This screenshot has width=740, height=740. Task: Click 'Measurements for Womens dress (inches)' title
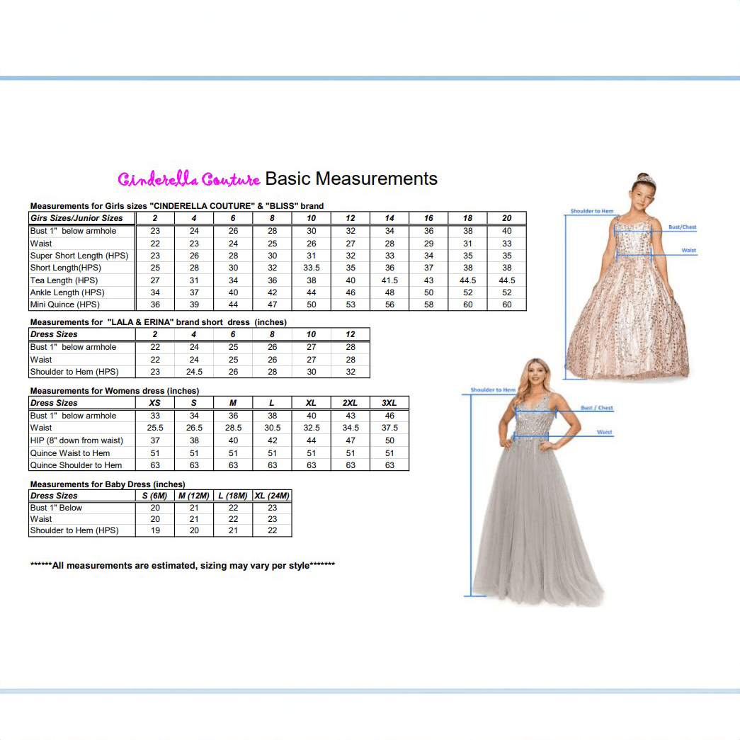[x=115, y=391]
